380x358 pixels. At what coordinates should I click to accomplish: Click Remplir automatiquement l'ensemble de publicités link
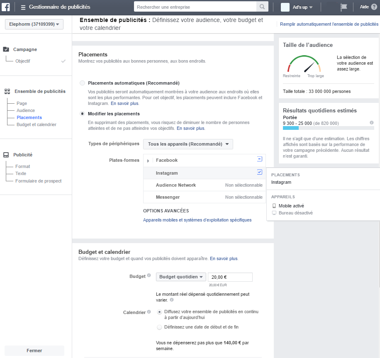point(329,24)
